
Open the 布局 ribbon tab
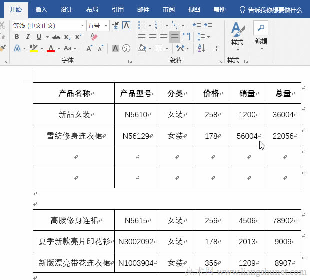tap(92, 9)
